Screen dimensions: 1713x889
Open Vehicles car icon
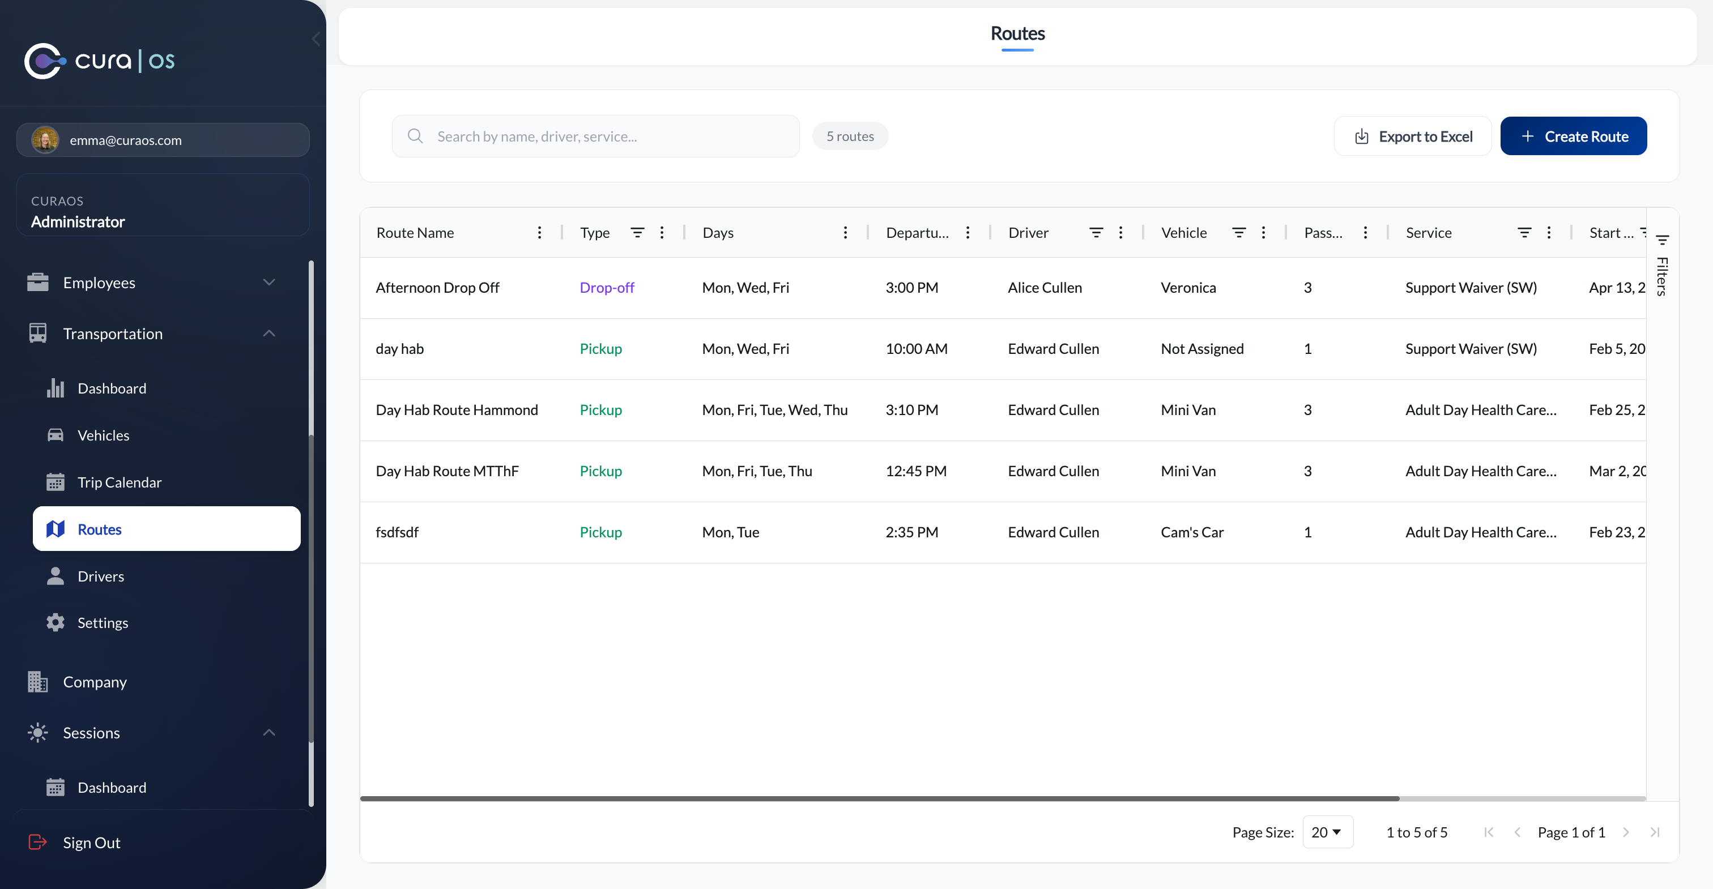55,435
